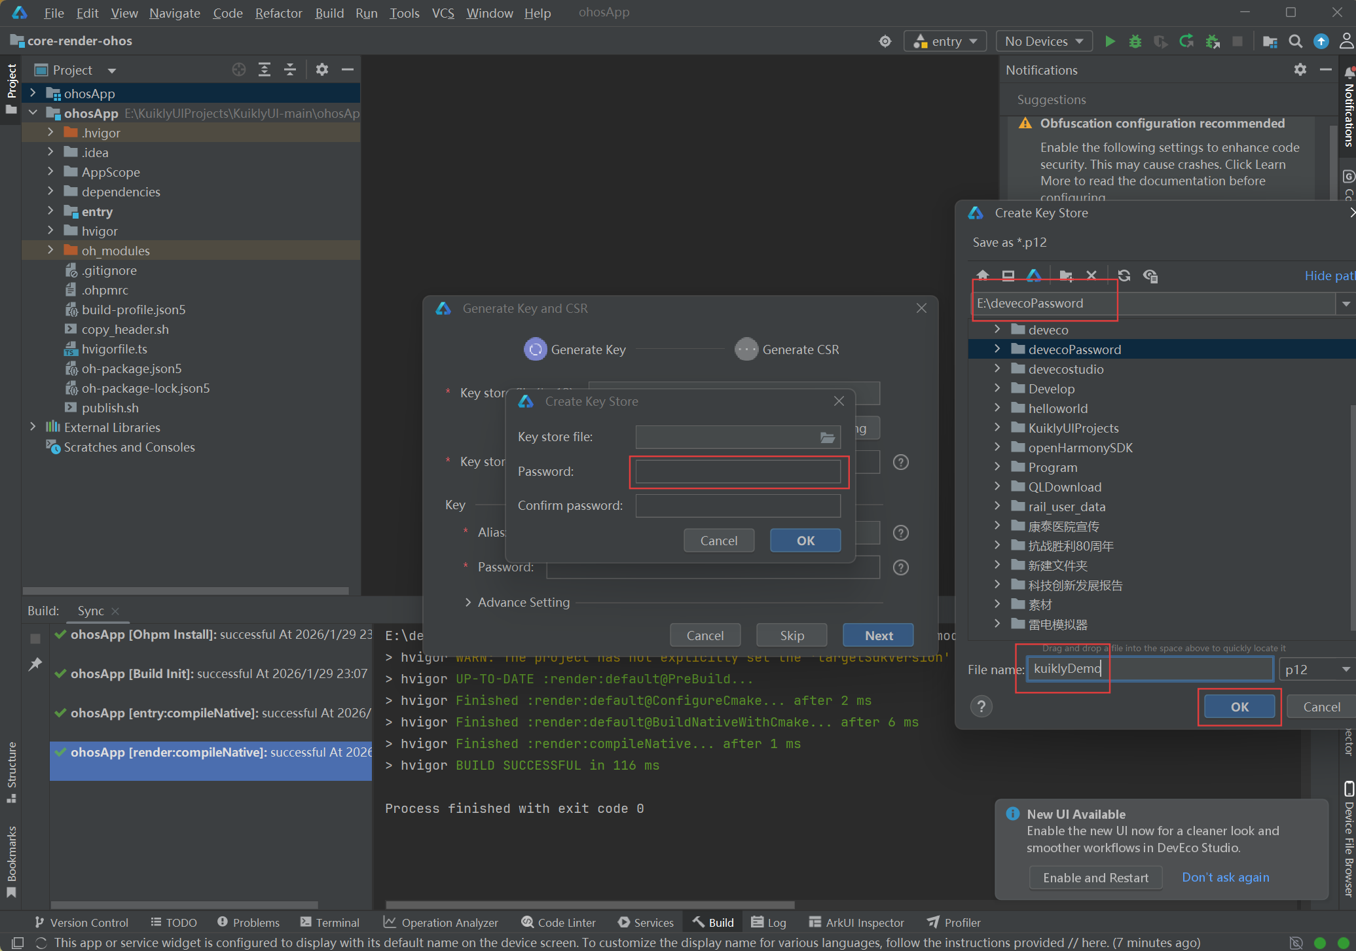Open Search Everywhere magnifier icon
This screenshot has width=1356, height=951.
(x=1295, y=41)
